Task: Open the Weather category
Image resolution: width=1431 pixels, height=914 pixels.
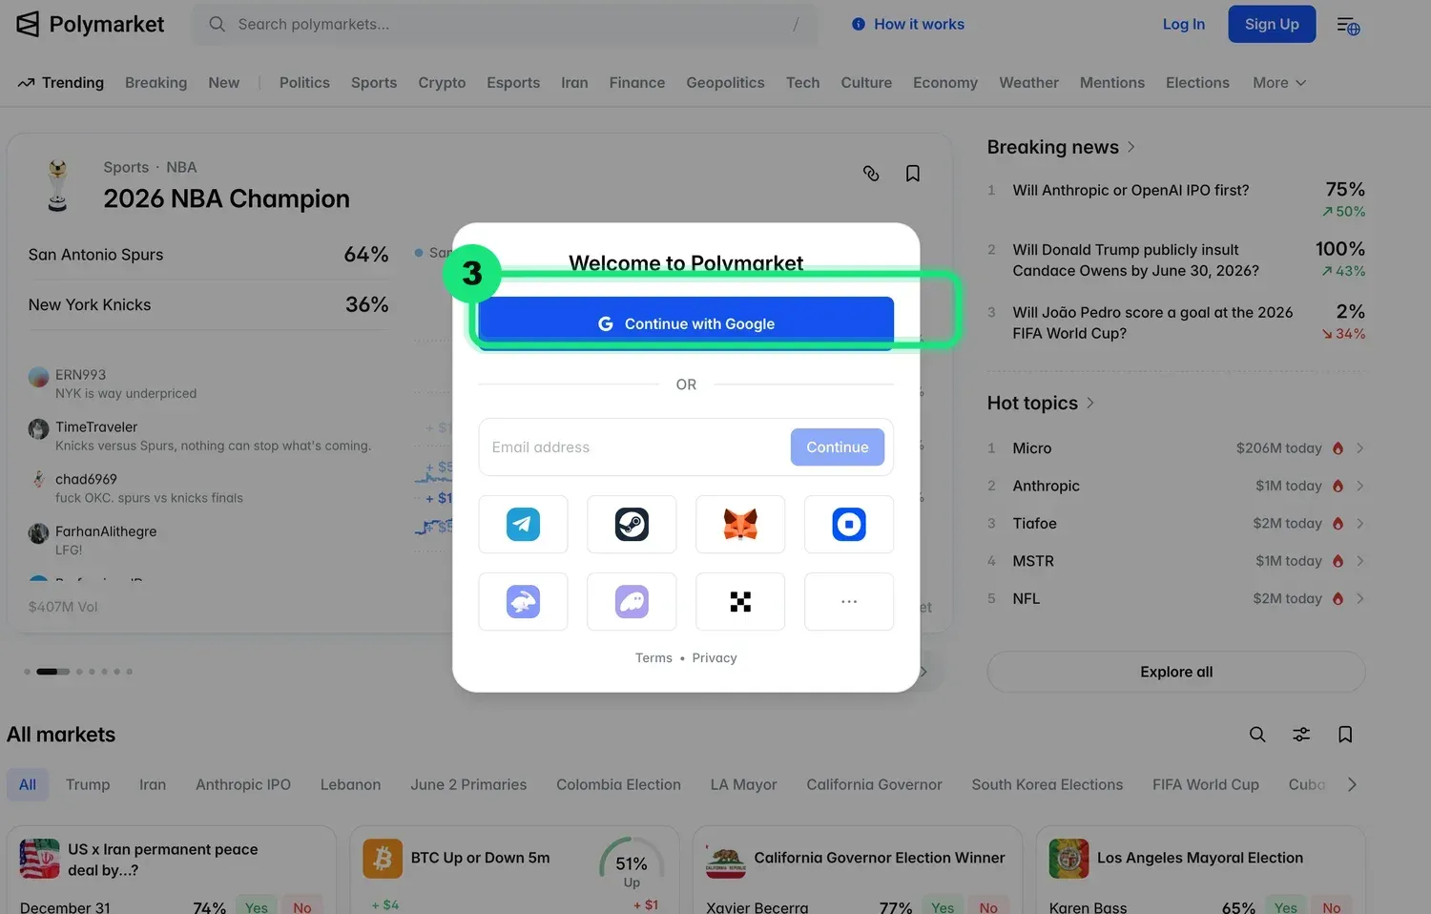Action: click(1028, 83)
